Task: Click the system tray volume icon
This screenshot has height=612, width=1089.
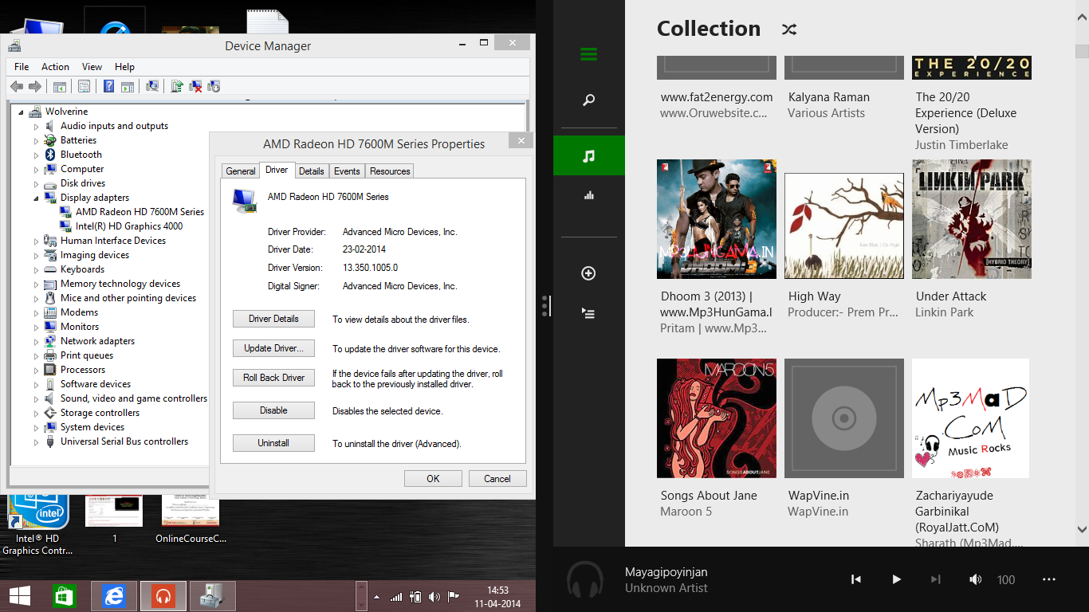Action: [x=434, y=596]
